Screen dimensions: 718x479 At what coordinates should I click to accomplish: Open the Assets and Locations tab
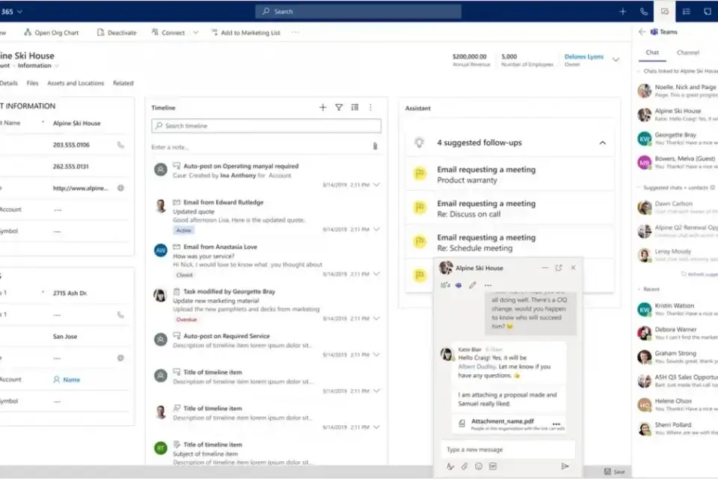pos(76,83)
